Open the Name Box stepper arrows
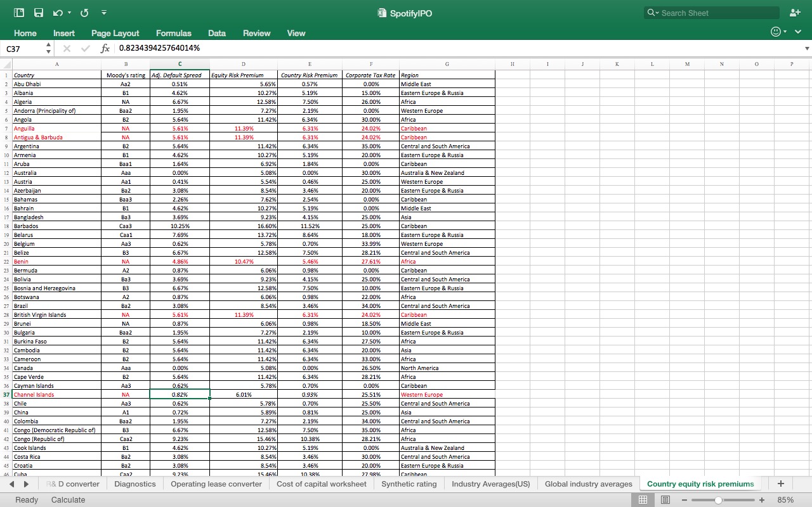Image resolution: width=812 pixels, height=507 pixels. tap(48, 48)
